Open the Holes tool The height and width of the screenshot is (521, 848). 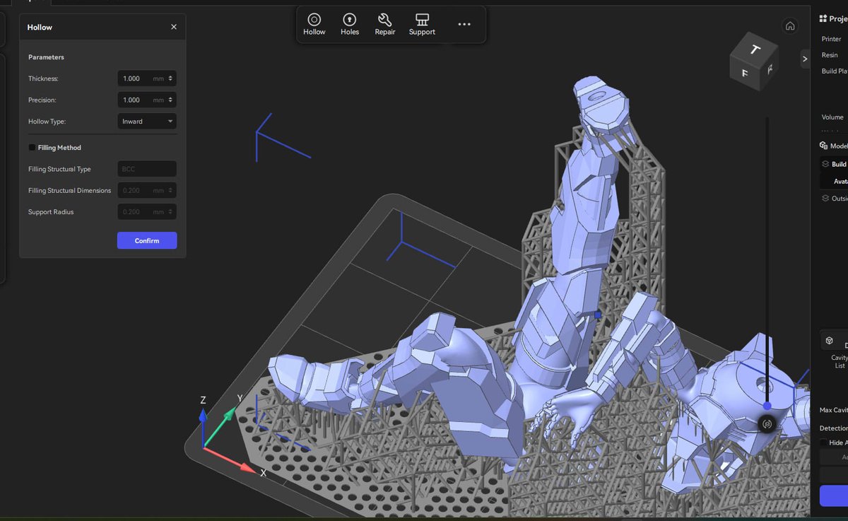tap(349, 24)
